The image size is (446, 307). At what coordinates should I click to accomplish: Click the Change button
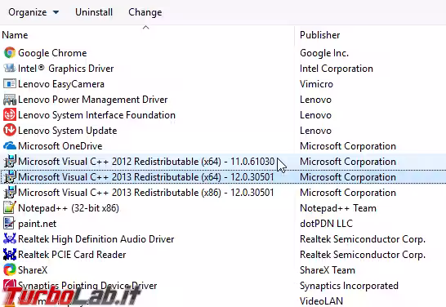pos(145,12)
